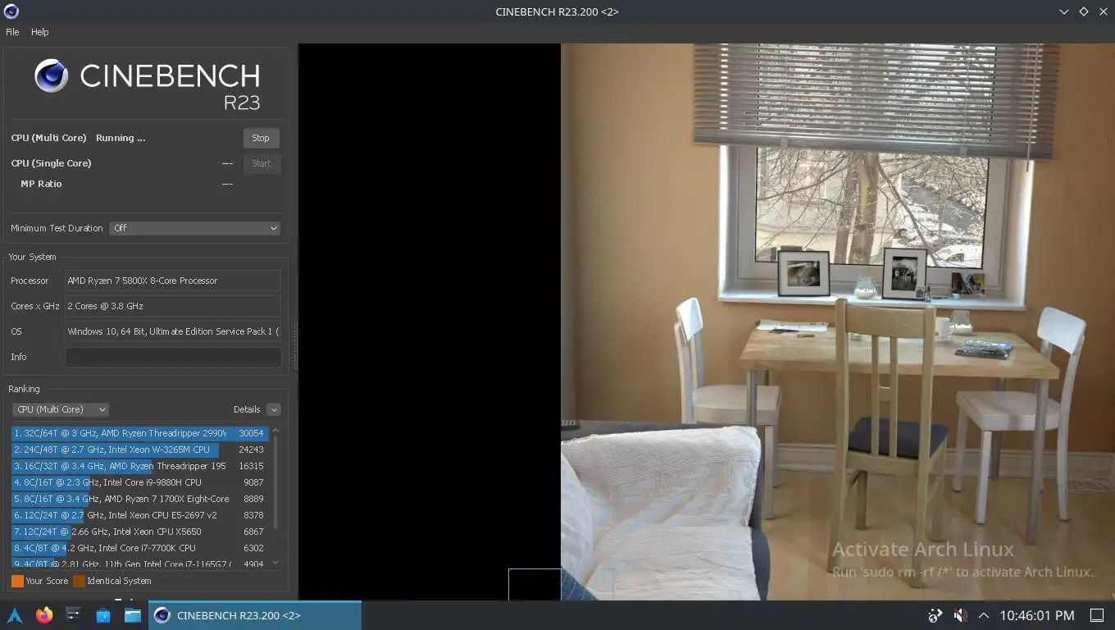Image resolution: width=1115 pixels, height=630 pixels.
Task: Open the Discover software store icon
Action: (x=103, y=615)
